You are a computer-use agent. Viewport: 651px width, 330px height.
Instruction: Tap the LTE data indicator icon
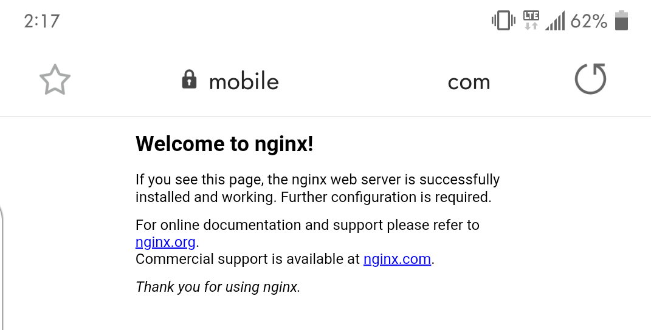(531, 20)
